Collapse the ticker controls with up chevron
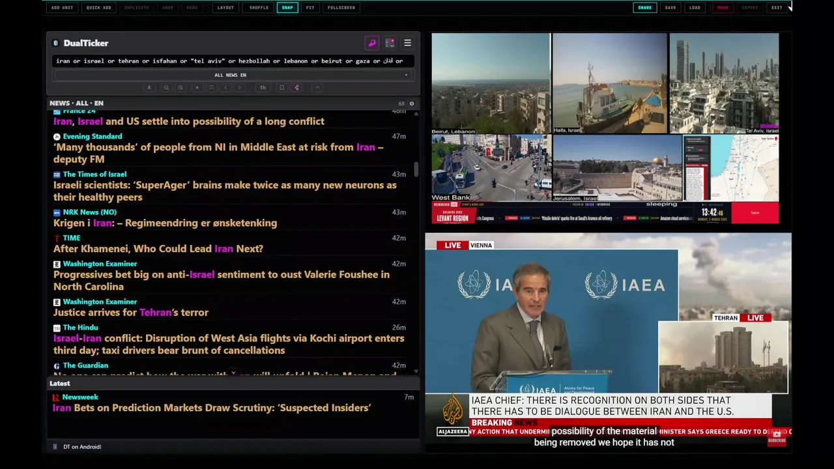The width and height of the screenshot is (834, 469). [317, 87]
